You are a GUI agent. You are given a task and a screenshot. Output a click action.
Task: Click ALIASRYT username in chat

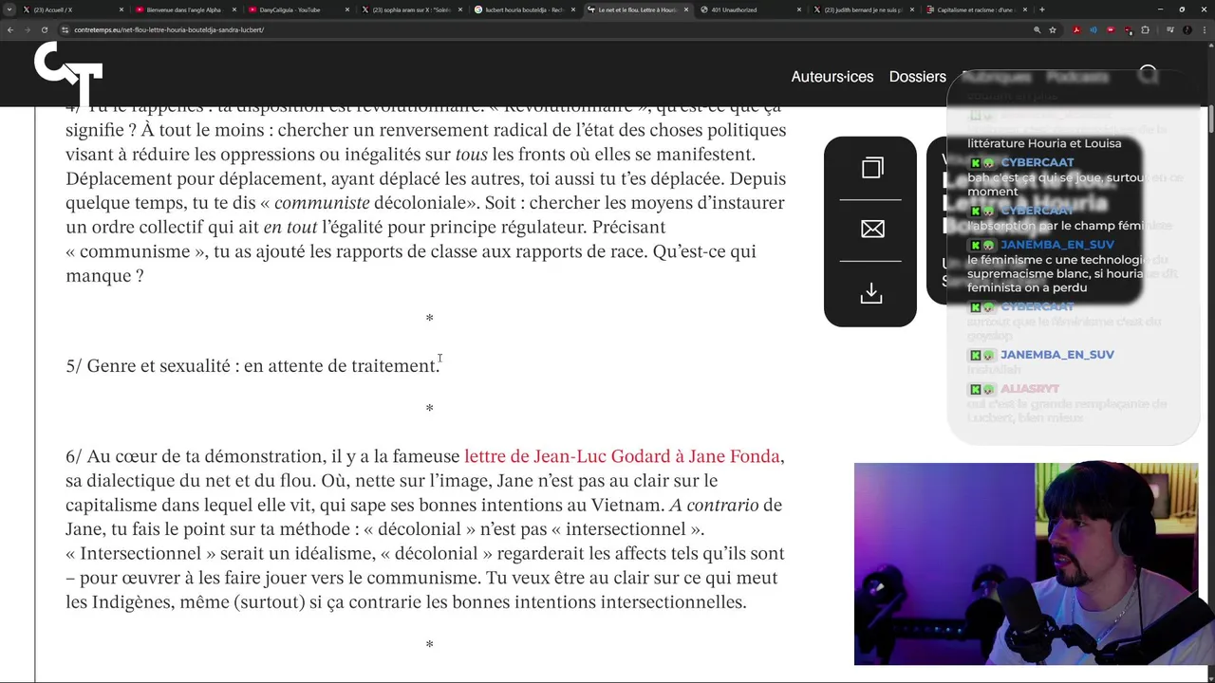click(1030, 389)
